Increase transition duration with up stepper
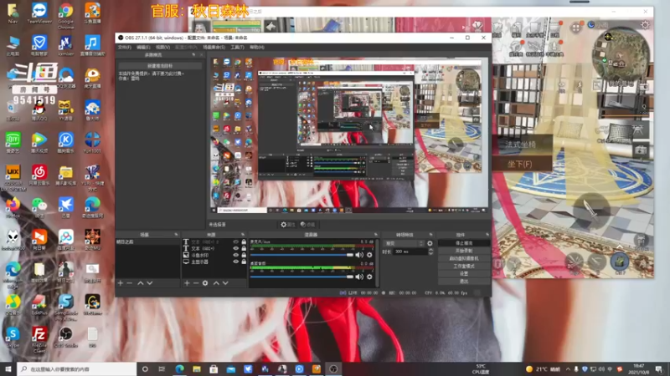 (430, 250)
